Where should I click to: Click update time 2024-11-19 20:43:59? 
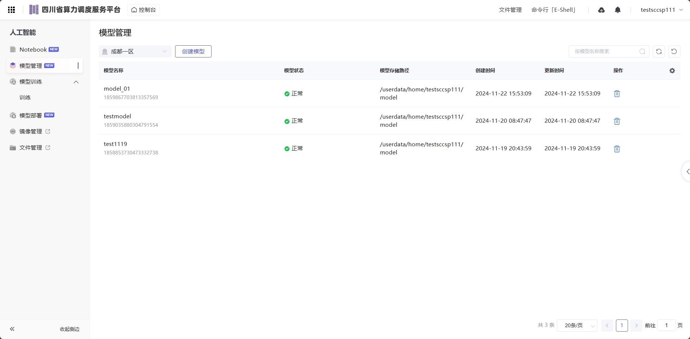pyautogui.click(x=572, y=148)
